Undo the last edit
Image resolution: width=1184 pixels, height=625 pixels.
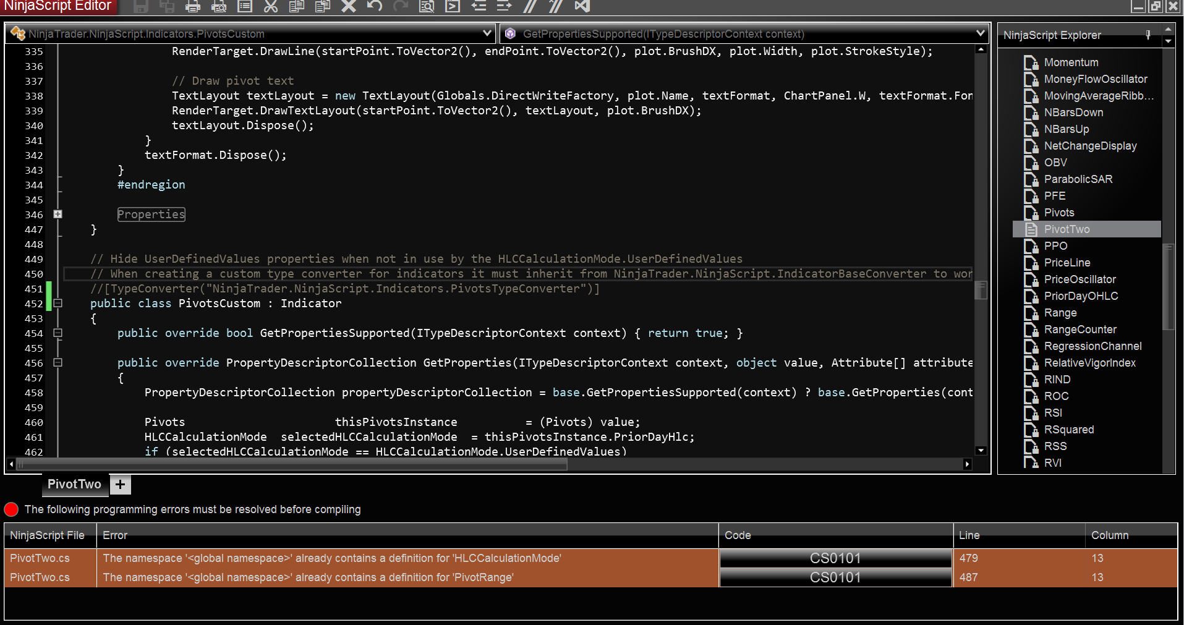[x=375, y=7]
